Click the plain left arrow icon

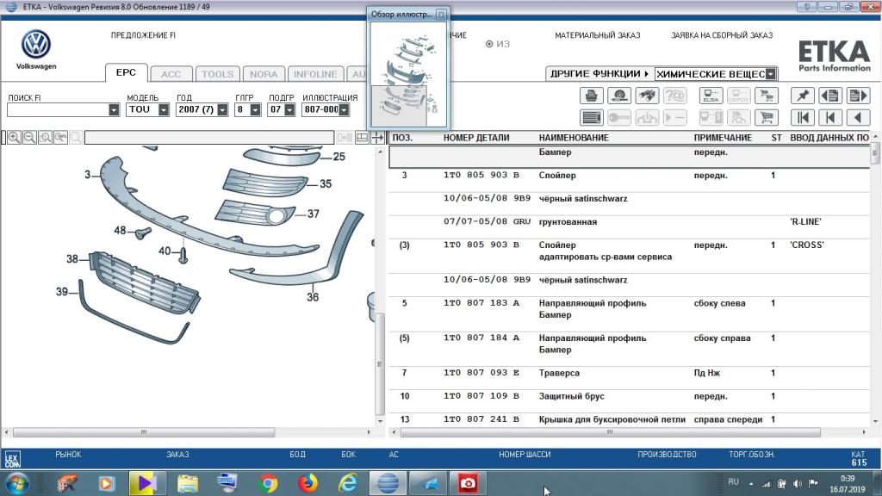click(x=859, y=117)
